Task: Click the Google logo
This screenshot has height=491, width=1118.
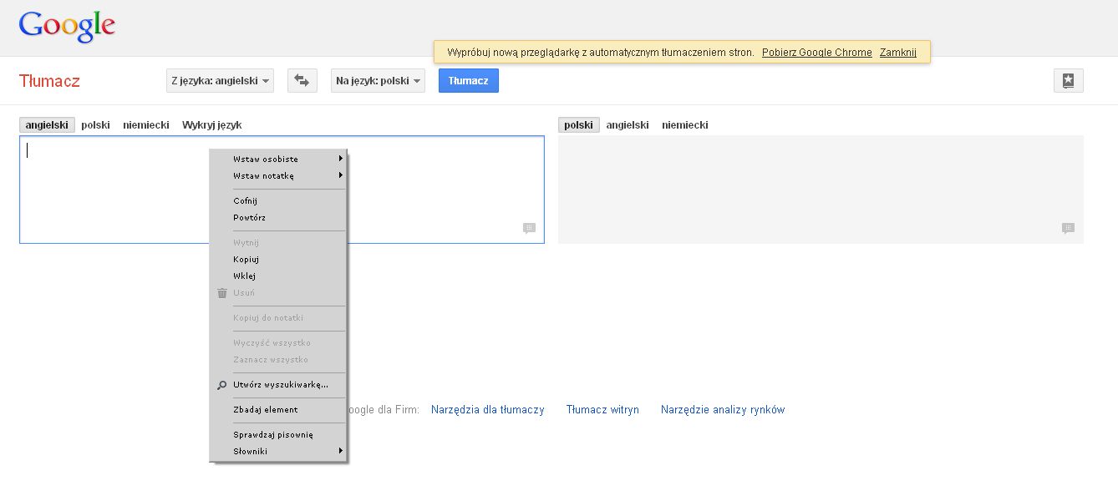Action: (67, 26)
